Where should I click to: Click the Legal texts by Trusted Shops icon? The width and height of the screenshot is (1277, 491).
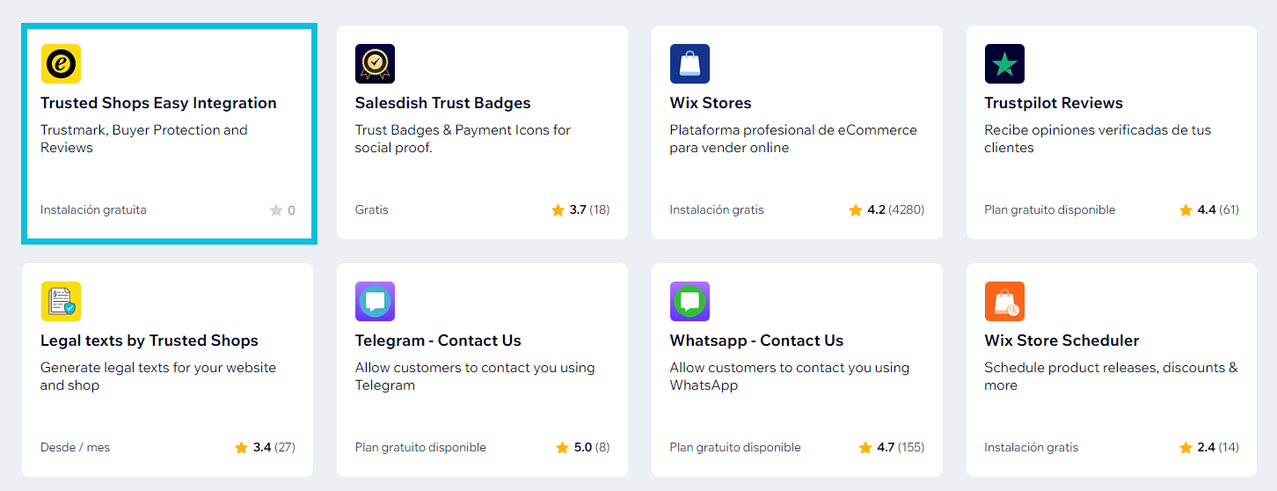(x=61, y=301)
